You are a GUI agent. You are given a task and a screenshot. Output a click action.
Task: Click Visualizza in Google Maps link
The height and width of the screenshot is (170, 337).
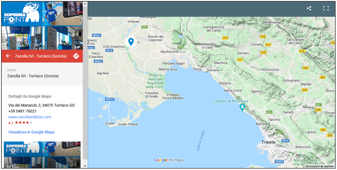(31, 132)
